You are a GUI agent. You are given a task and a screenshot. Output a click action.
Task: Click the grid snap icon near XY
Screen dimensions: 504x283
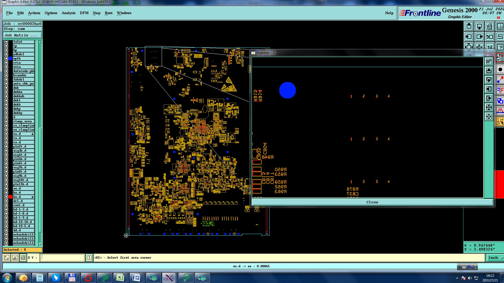[23, 258]
